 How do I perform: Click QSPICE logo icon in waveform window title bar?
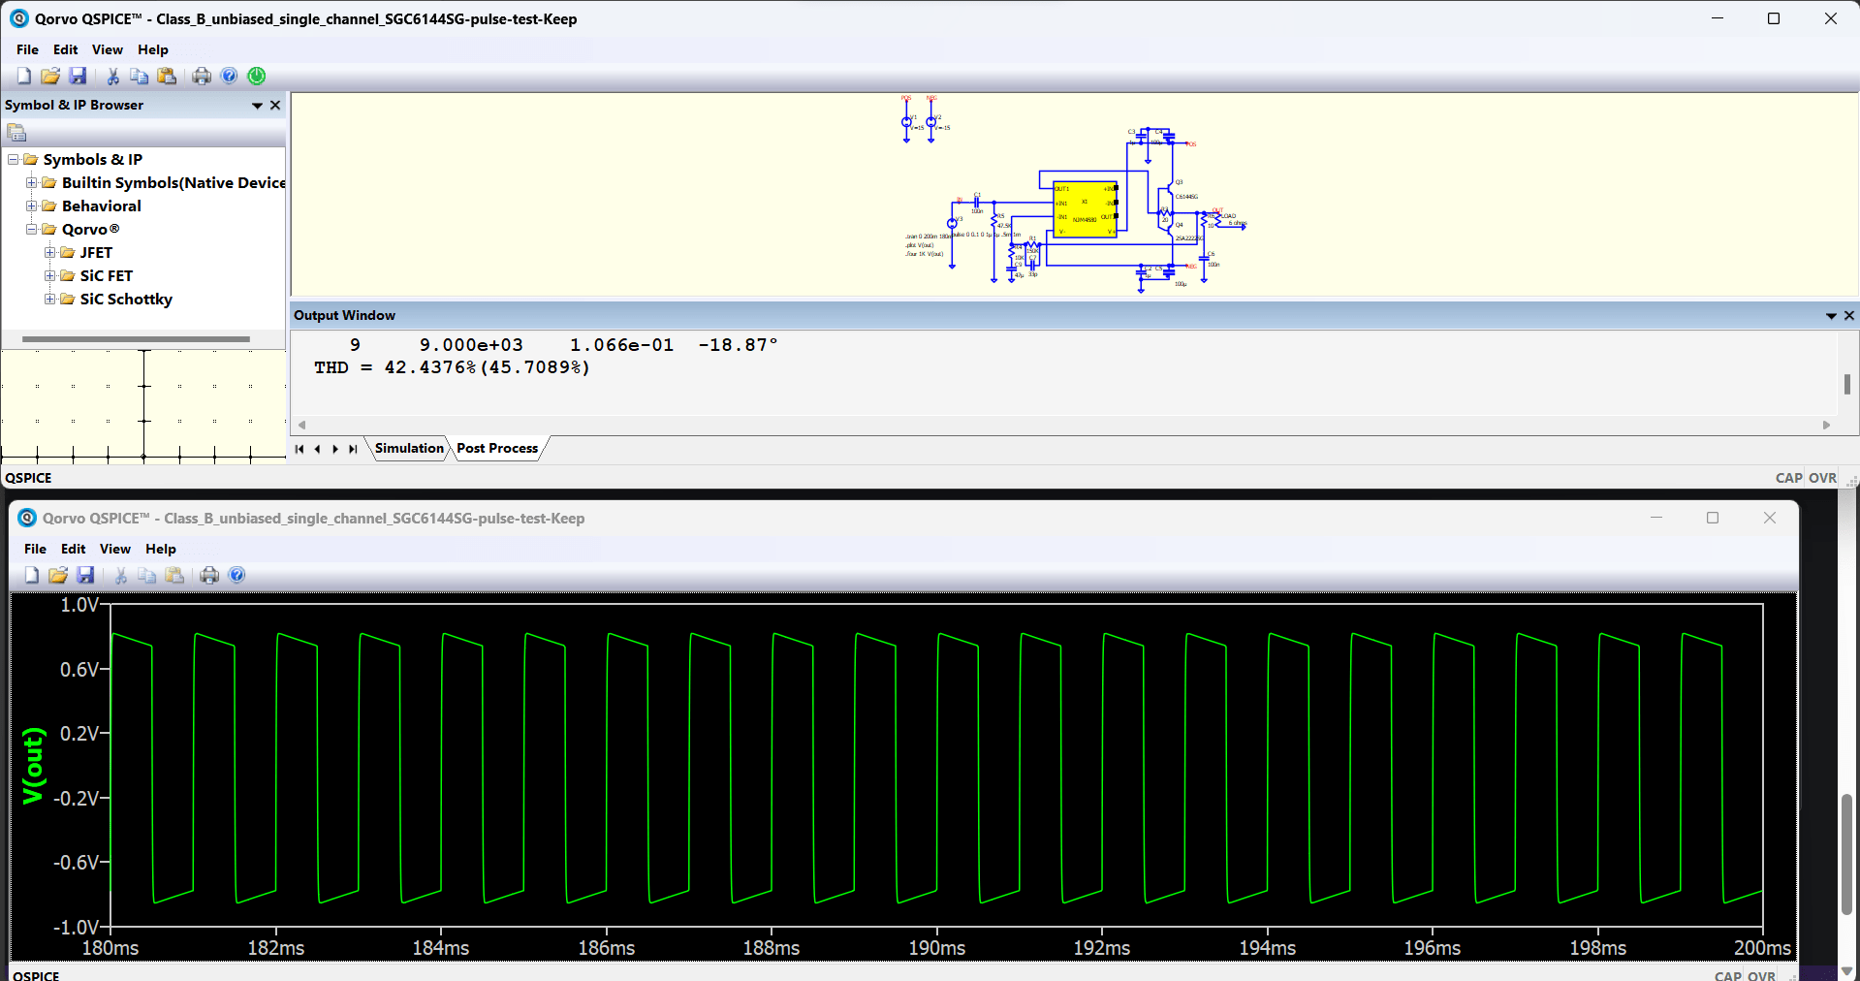coord(26,518)
